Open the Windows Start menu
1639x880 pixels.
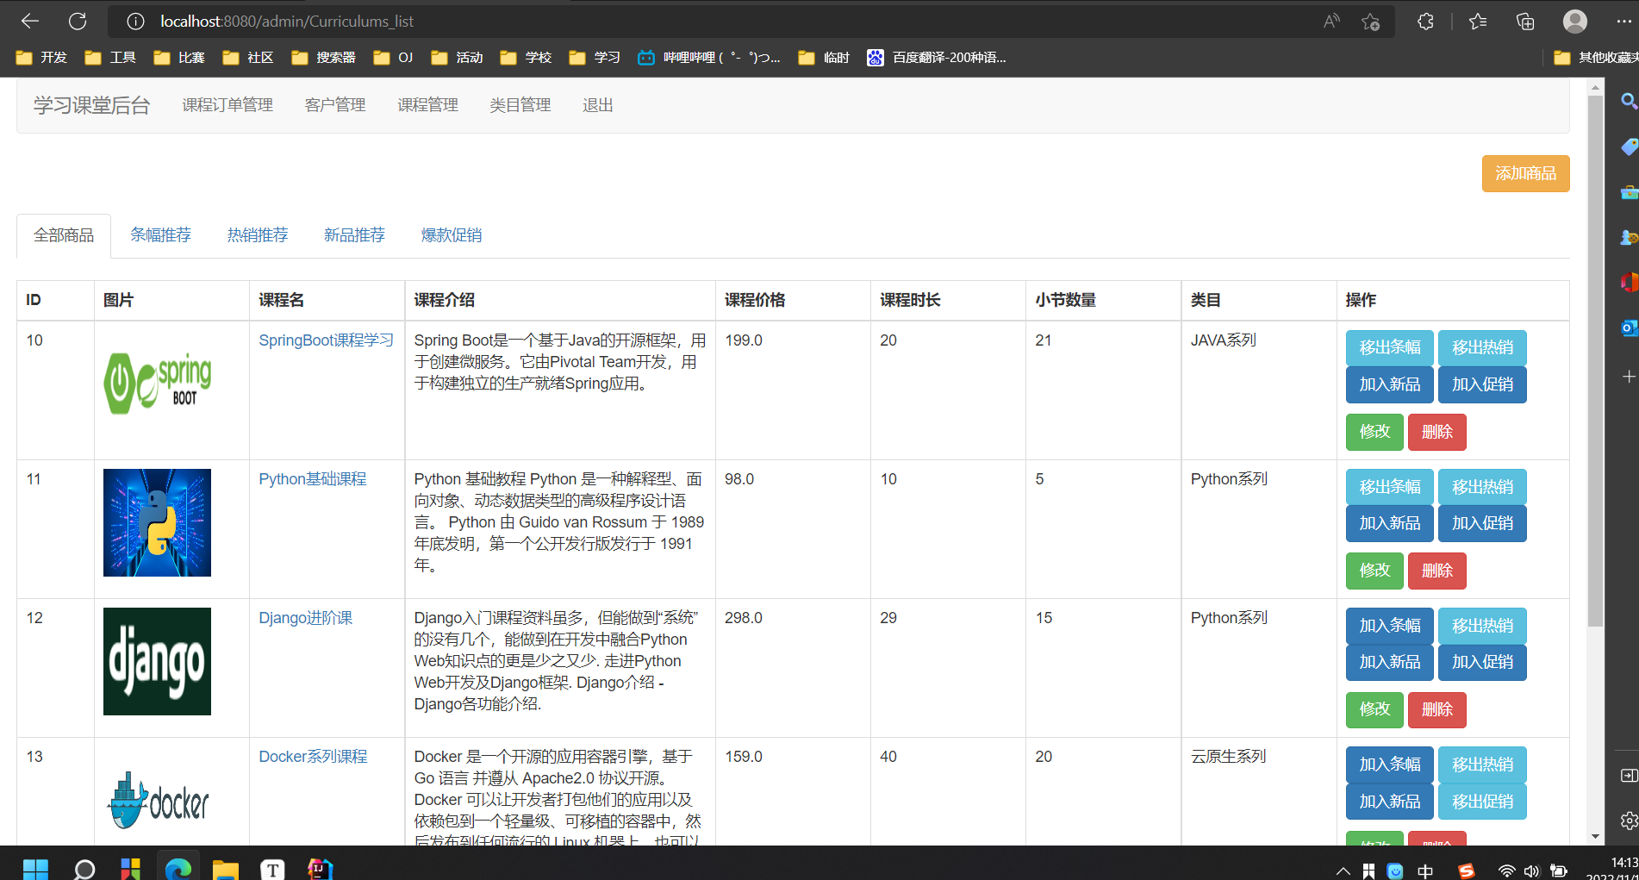35,869
